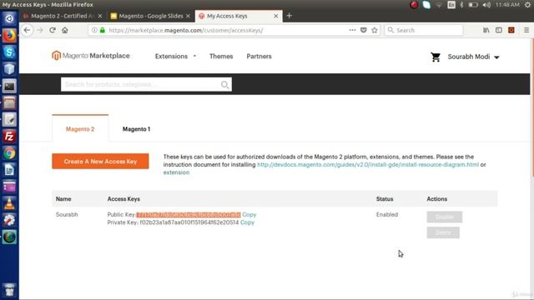The image size is (534, 300).
Task: Bookmark this page with star icon
Action: tap(375, 30)
